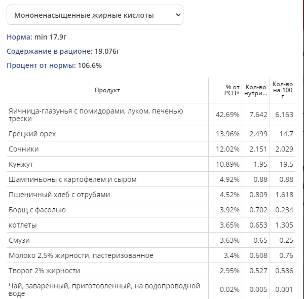Click the Процент от нормы label
Screen dimensions: 304x299
pyautogui.click(x=41, y=65)
